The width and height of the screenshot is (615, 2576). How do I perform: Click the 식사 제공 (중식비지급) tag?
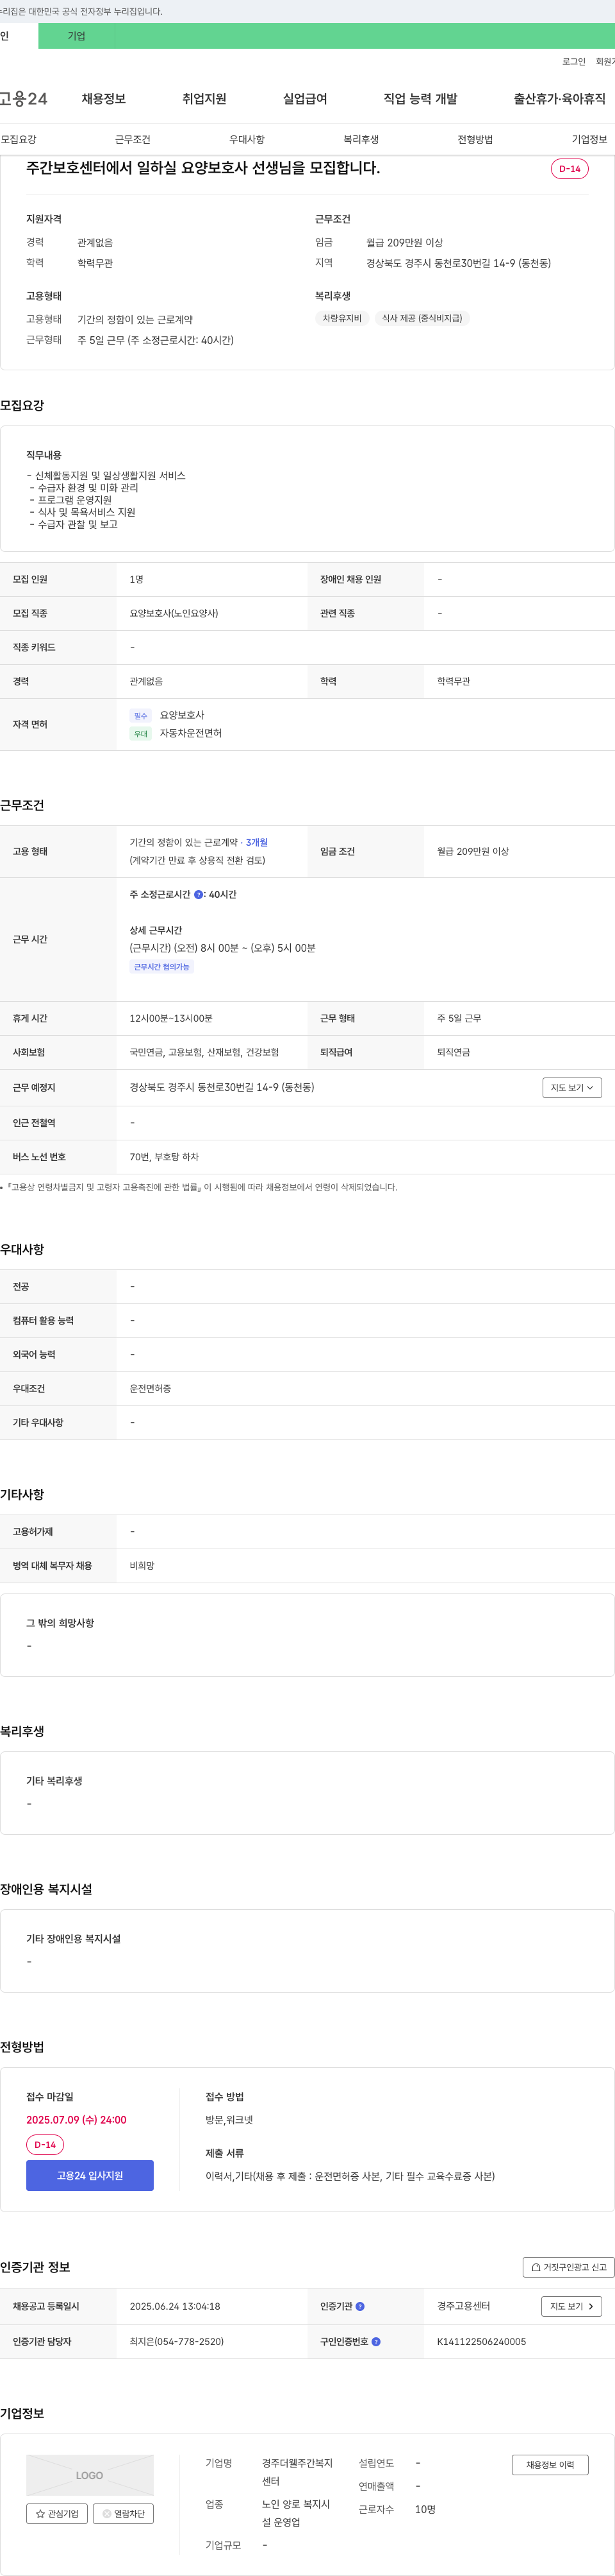(422, 318)
